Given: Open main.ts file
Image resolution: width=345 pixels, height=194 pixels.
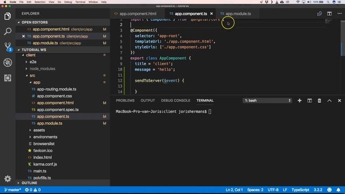Looking at the screenshot, I should (x=39, y=171).
